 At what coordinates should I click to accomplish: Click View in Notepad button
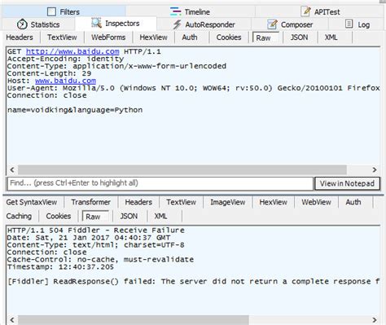347,183
